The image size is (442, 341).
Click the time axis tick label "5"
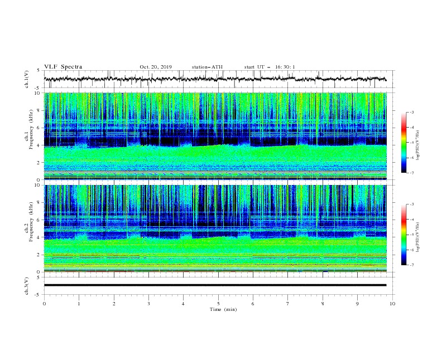tap(218, 304)
